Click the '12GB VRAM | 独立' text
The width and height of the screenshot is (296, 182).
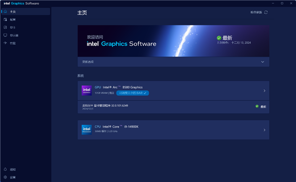click(105, 93)
